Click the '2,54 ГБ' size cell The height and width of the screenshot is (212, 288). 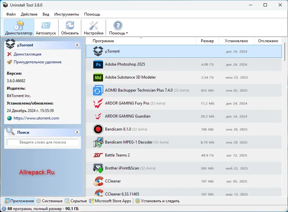pos(207,78)
